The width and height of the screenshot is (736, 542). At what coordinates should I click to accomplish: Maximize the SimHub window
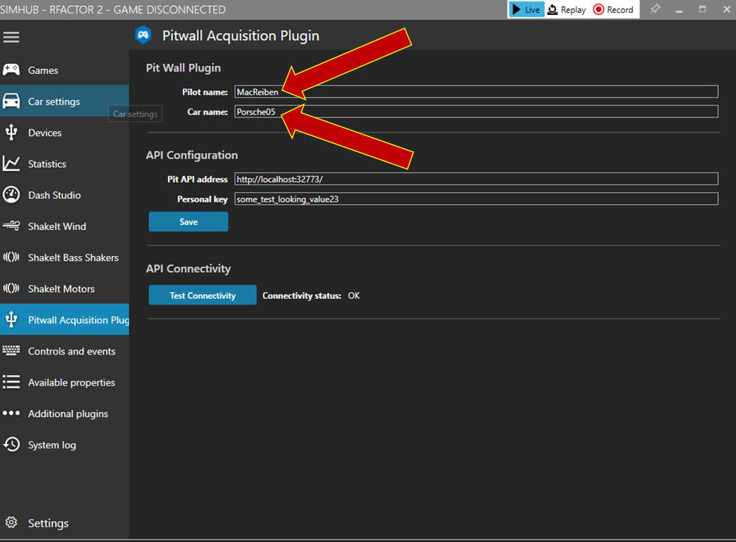click(702, 9)
